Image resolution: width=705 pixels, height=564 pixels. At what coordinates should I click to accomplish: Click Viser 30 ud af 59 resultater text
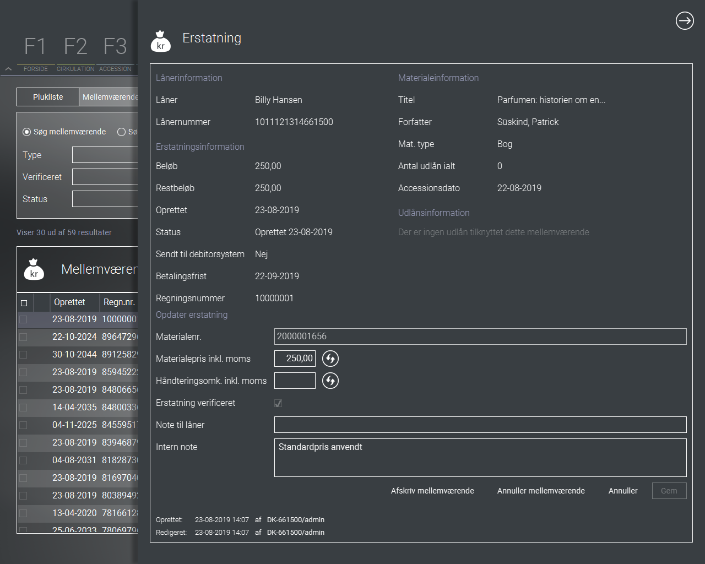pos(64,232)
